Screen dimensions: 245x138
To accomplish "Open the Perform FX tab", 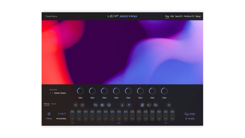I will click(x=189, y=16).
